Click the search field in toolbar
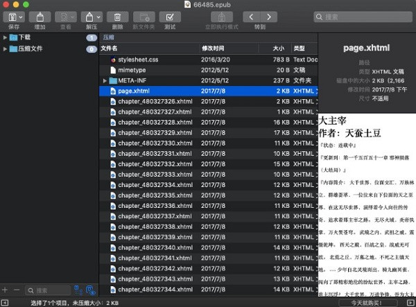Screen dimensions: 416x307 (363, 17)
